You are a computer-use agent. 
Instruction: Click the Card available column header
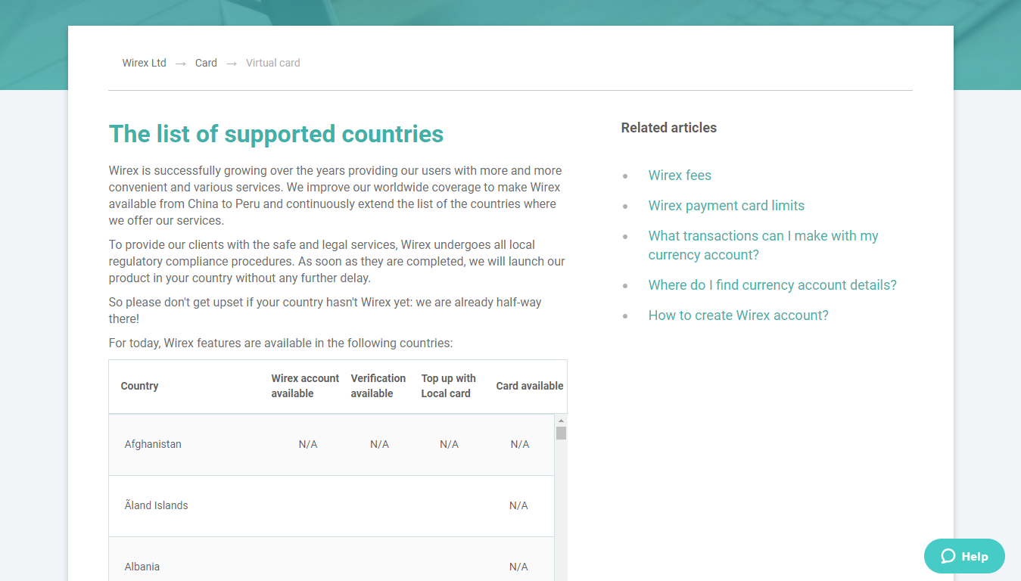(529, 386)
